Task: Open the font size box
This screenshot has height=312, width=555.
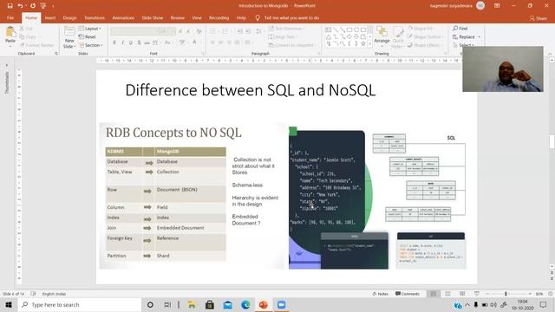Action: [166, 31]
